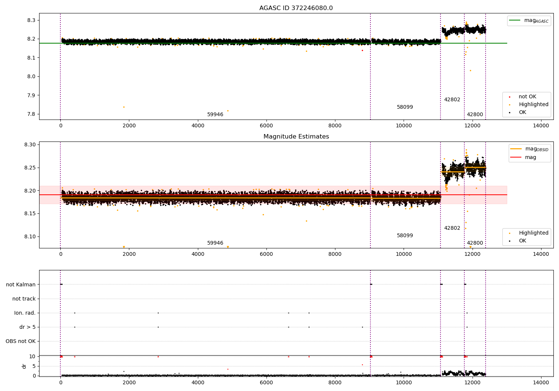Click 42802 in the Magnitude Estimates plot
The height and width of the screenshot is (391, 559).
pyautogui.click(x=452, y=228)
